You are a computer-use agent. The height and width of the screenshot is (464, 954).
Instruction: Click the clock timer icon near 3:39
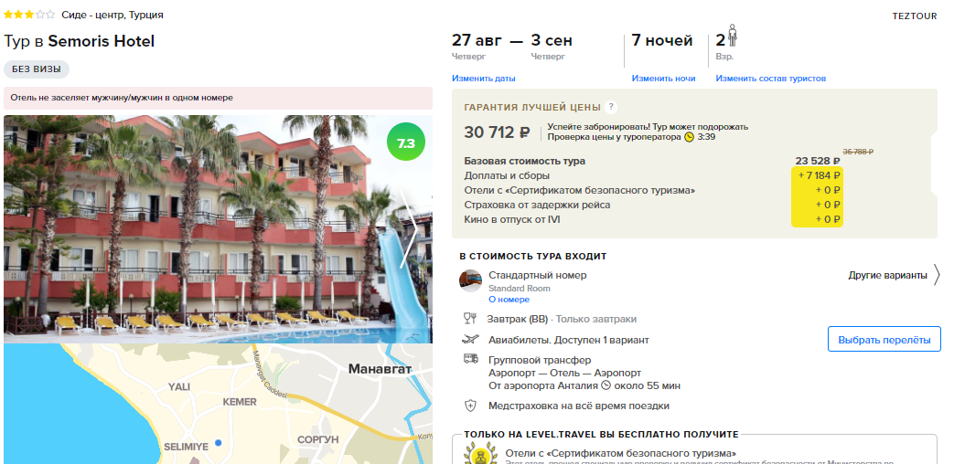click(x=689, y=137)
